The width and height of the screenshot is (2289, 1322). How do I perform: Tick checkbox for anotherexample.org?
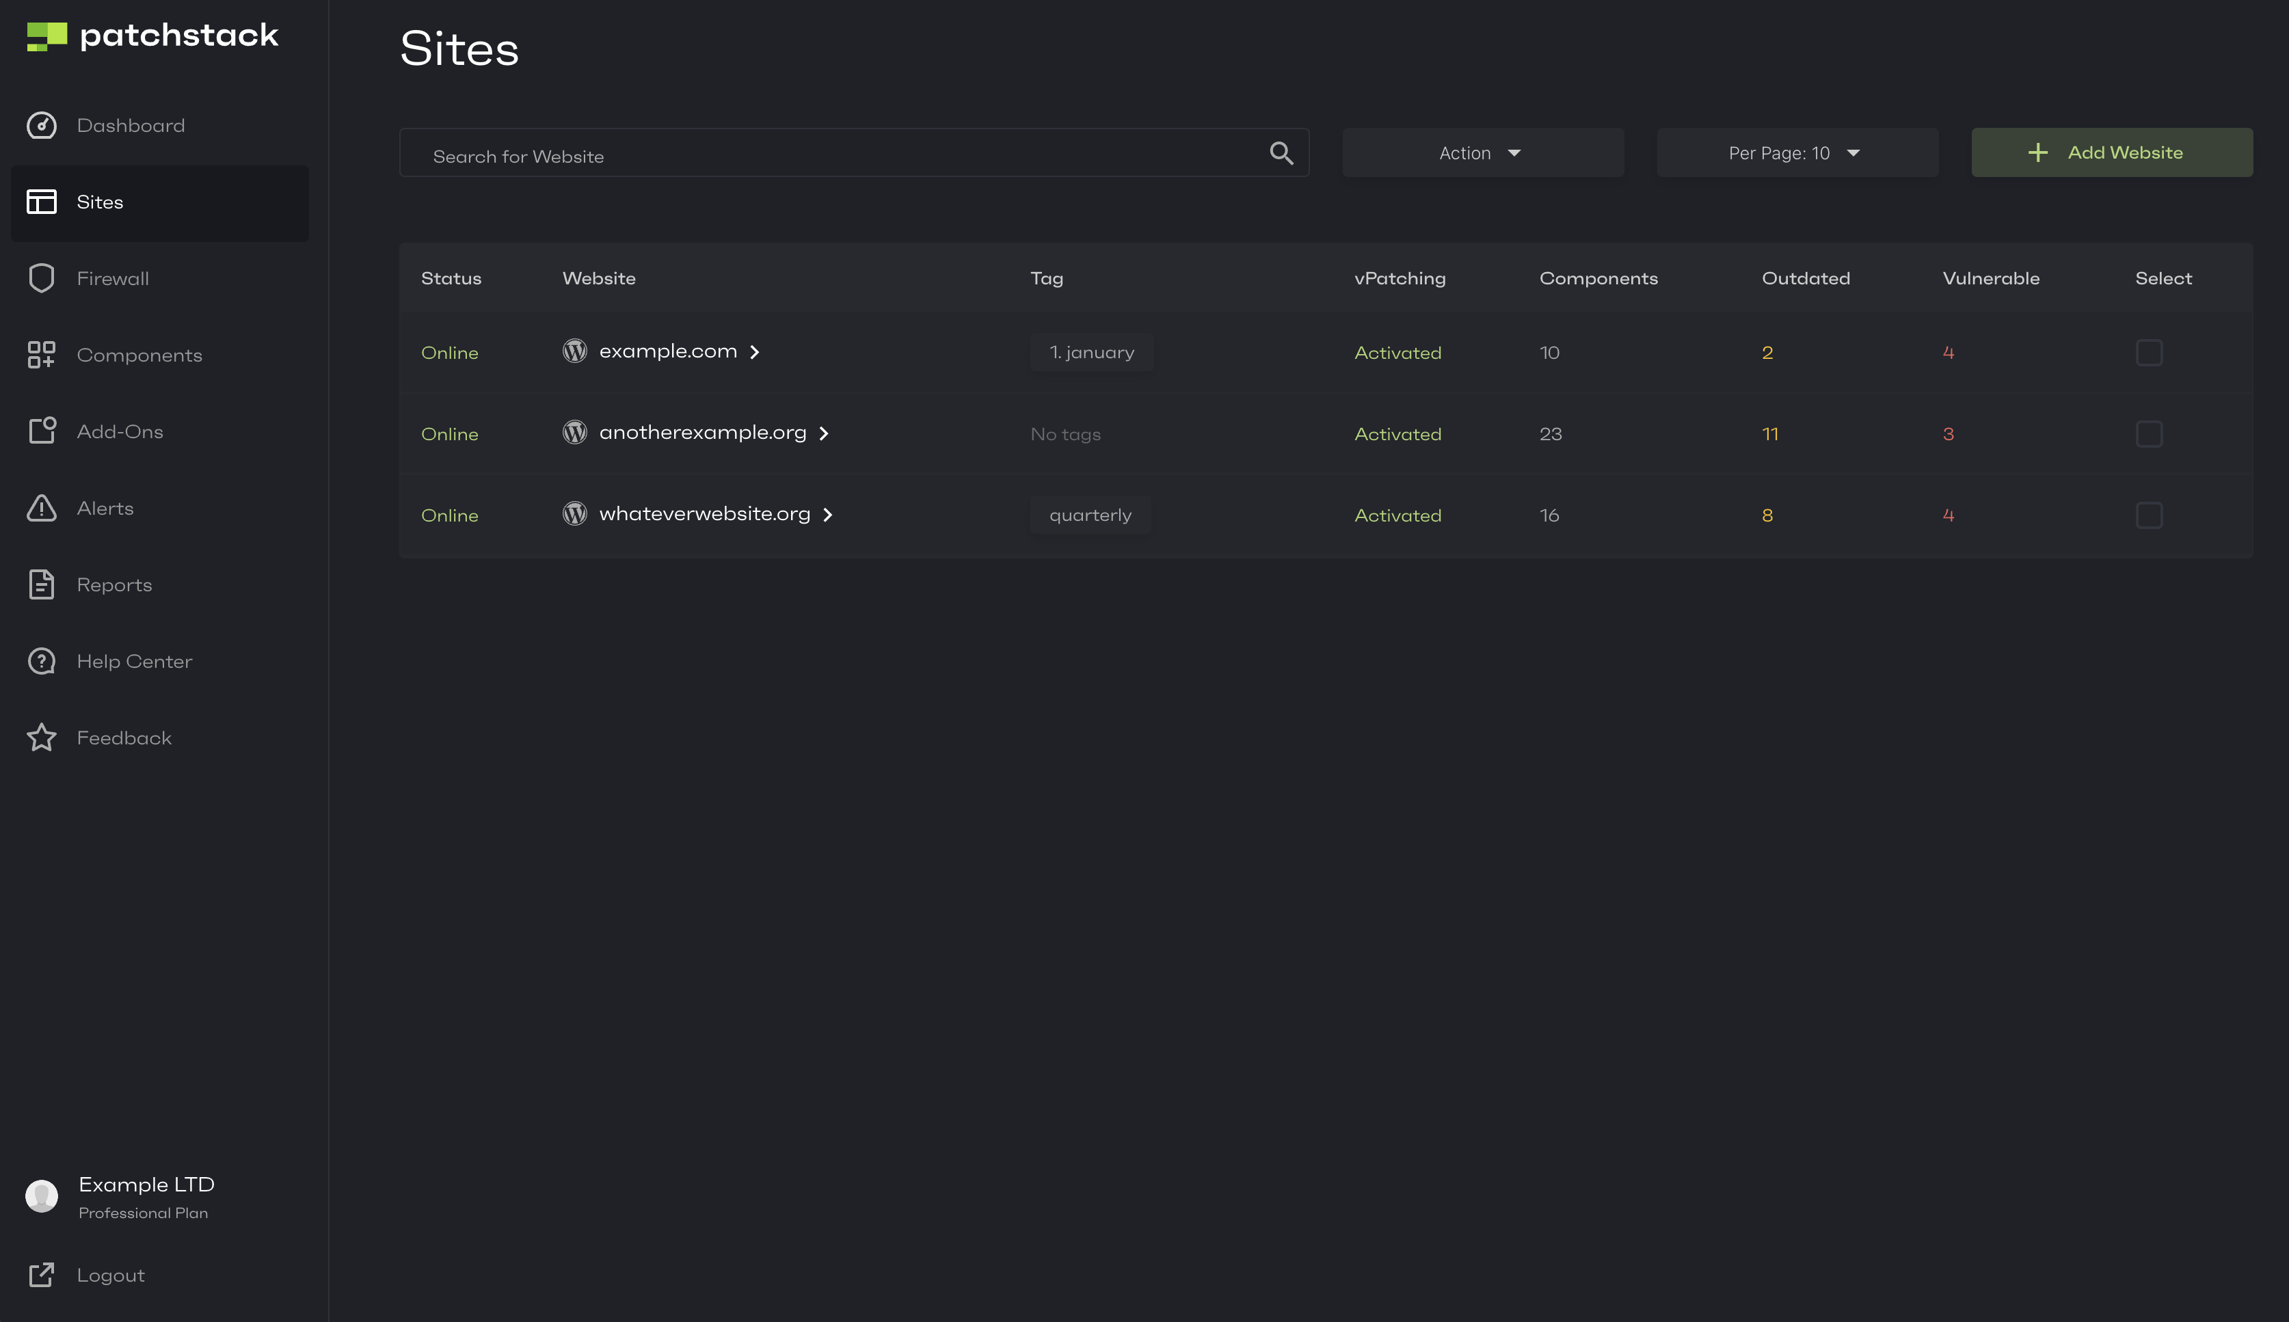[x=2148, y=434]
